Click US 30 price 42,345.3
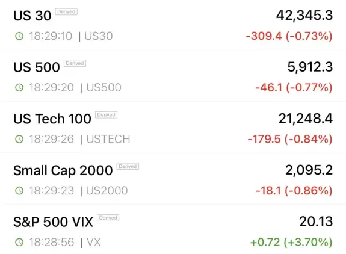This screenshot has height=254, width=346. tap(304, 16)
